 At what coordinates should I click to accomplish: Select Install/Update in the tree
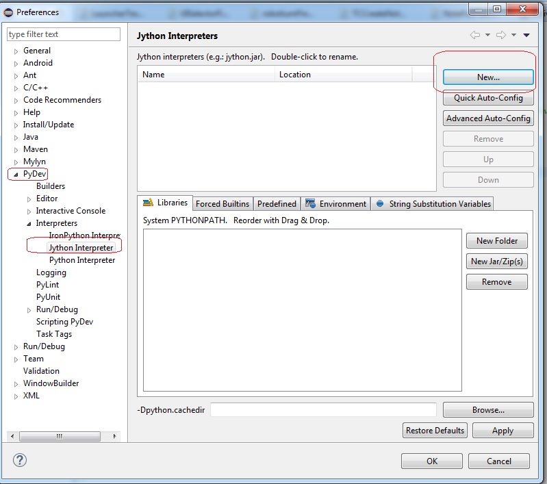pyautogui.click(x=49, y=125)
